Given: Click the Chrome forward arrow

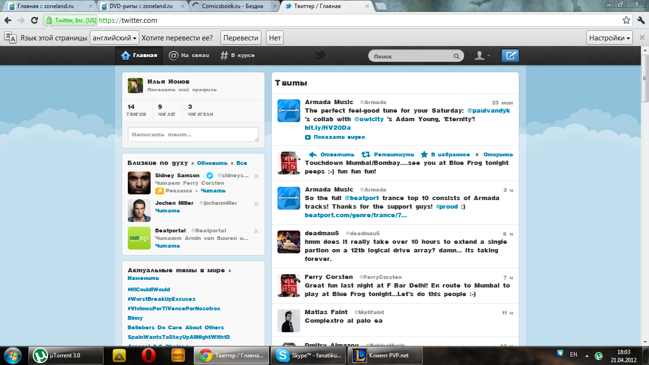Looking at the screenshot, I should coord(21,20).
